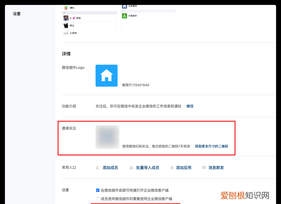Image resolution: width=281 pixels, height=204 pixels.
Task: Uncheck 在微信插件底部可快捷打开企业微信客户端 checkbox
Action: (x=98, y=190)
